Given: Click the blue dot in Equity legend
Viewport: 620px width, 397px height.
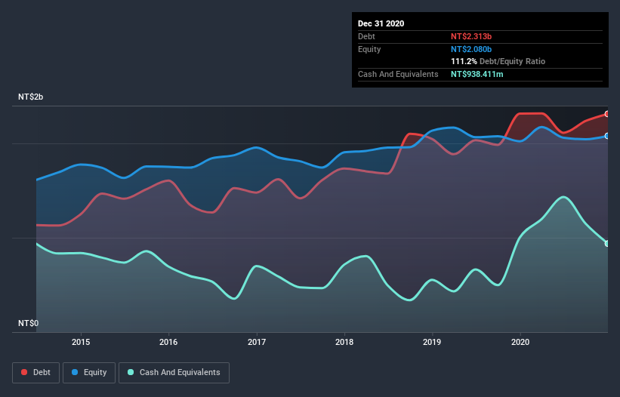Looking at the screenshot, I should point(75,372).
